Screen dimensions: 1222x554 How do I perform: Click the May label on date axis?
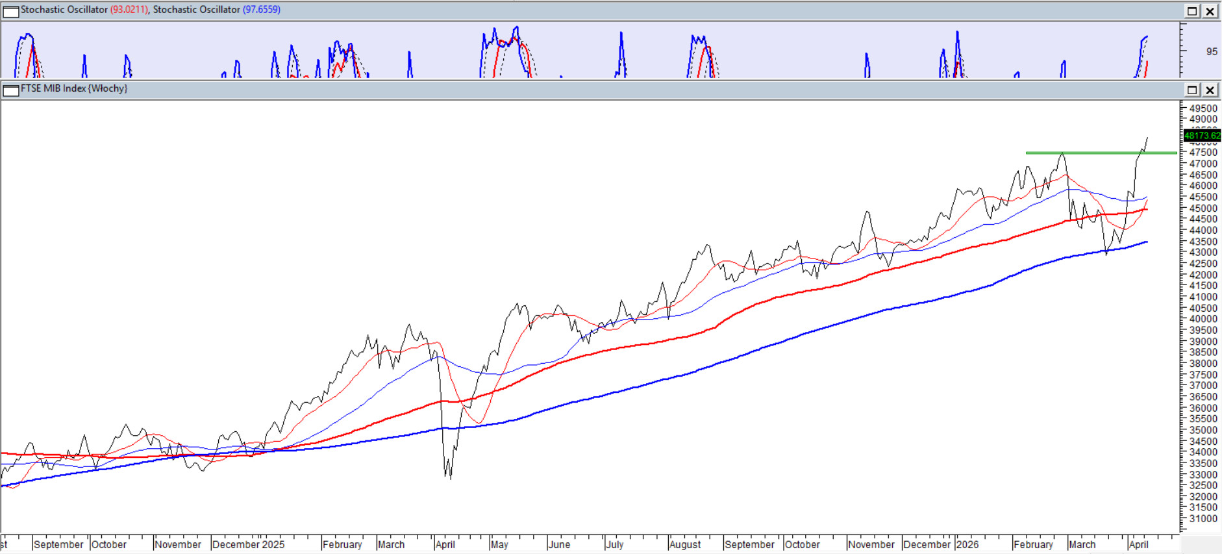499,544
